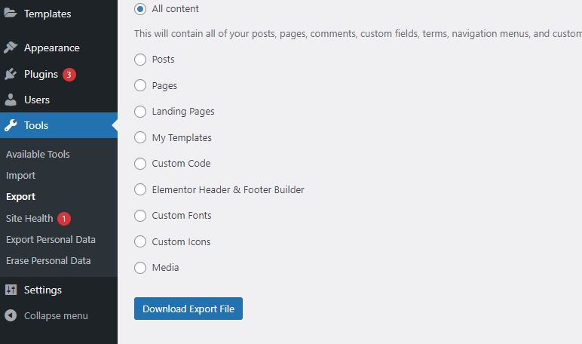Open Erase Personal Data page
This screenshot has height=344, width=582.
(x=48, y=260)
